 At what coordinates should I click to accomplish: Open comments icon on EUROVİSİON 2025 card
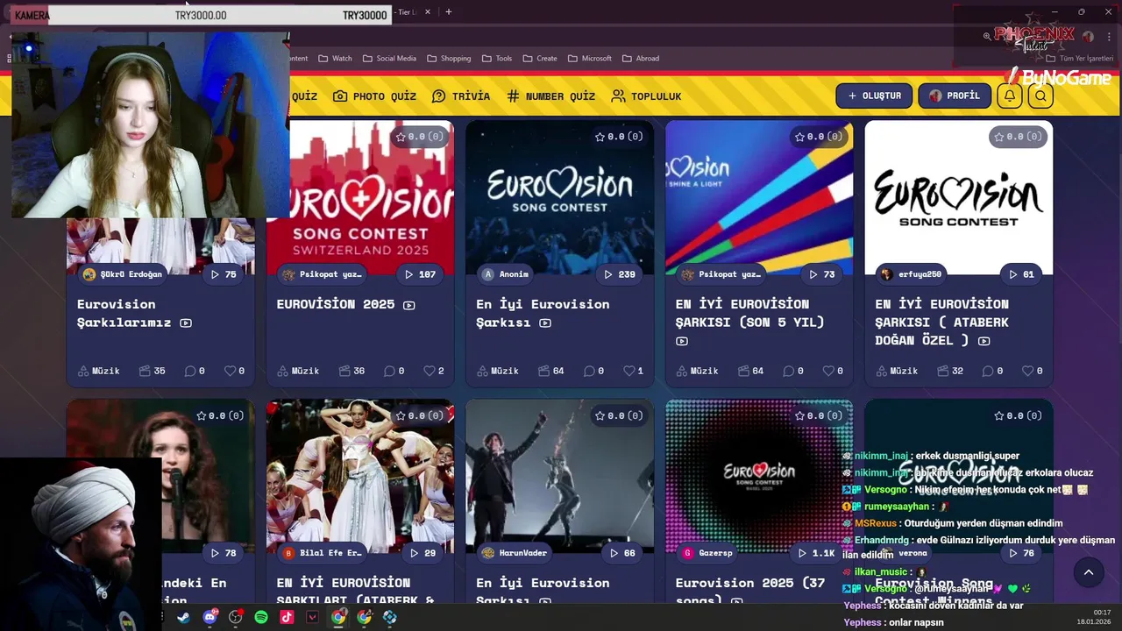tap(389, 371)
